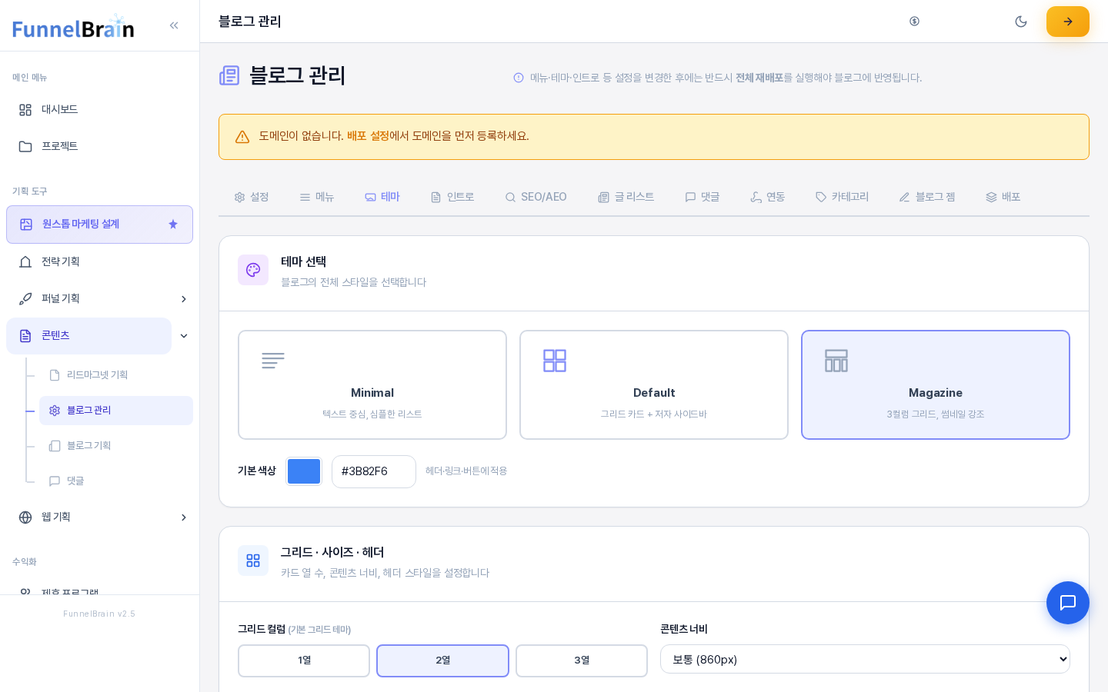Image resolution: width=1108 pixels, height=692 pixels.
Task: Toggle dark mode moon icon
Action: pos(1021,22)
